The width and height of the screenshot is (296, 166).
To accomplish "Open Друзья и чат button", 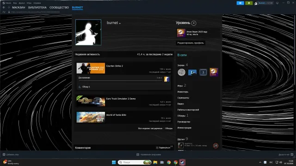I will pyautogui.click(x=286, y=154).
